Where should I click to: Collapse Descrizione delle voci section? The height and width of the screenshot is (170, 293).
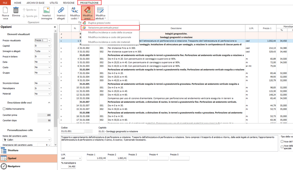pos(49,103)
